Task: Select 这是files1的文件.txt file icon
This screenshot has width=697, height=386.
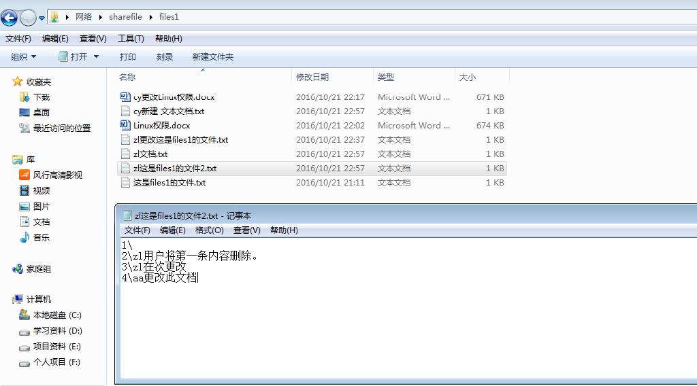Action: tap(125, 182)
